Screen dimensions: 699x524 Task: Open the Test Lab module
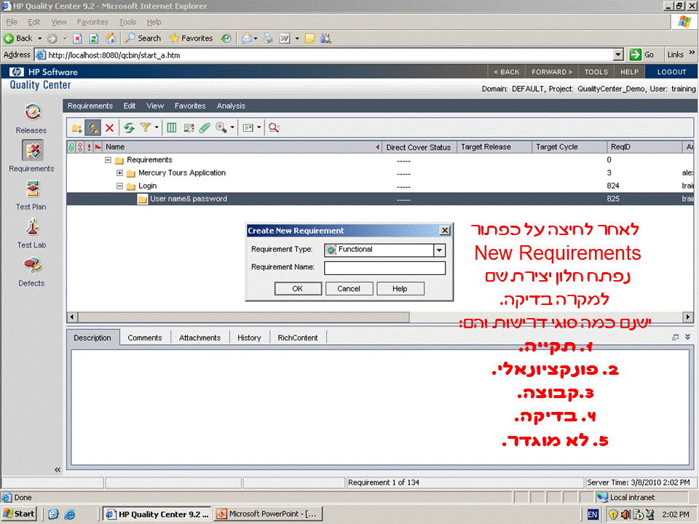click(31, 234)
